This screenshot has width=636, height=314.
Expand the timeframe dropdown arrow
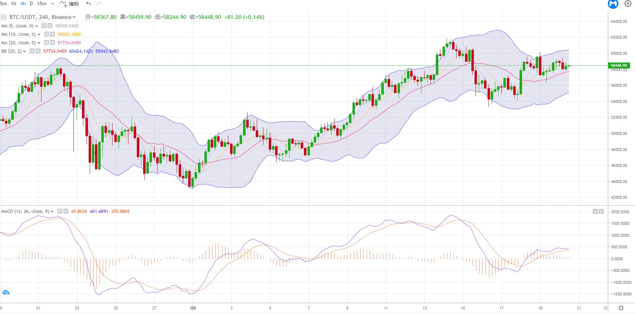(53, 4)
